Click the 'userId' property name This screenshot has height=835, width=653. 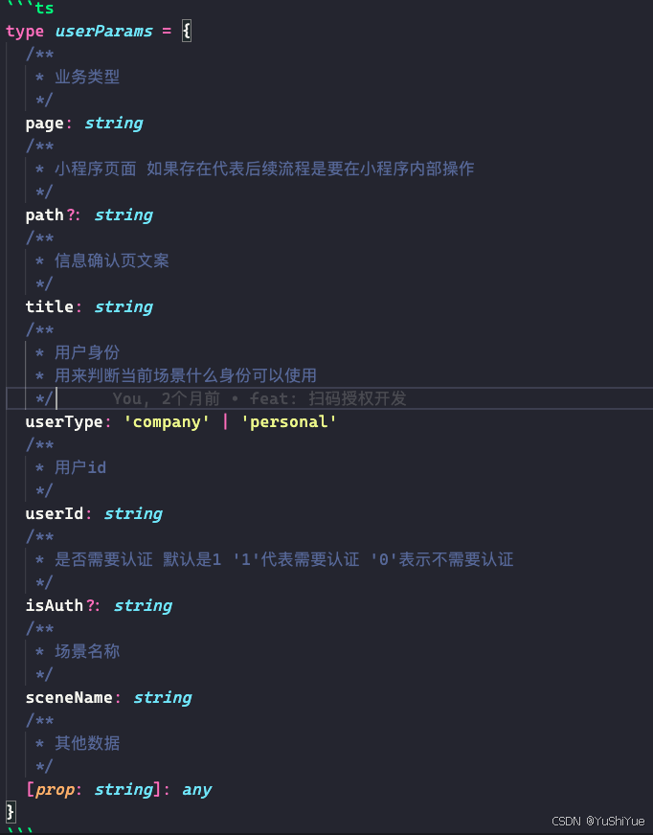[x=55, y=514]
